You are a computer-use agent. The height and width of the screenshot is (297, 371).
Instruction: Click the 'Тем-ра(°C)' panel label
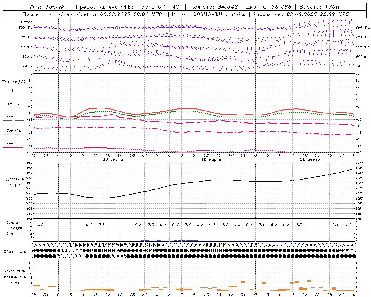(14, 82)
